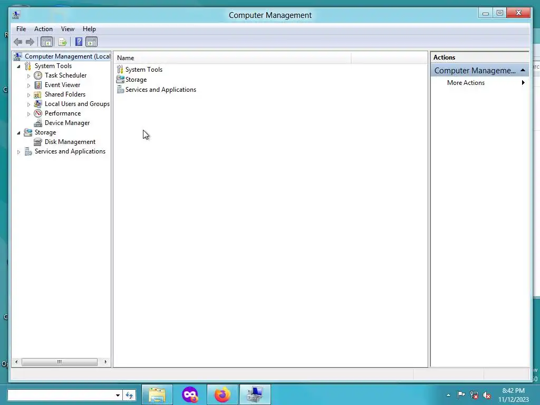Expand Services and Applications tree node
Screen dimensions: 540x405
click(x=18, y=151)
